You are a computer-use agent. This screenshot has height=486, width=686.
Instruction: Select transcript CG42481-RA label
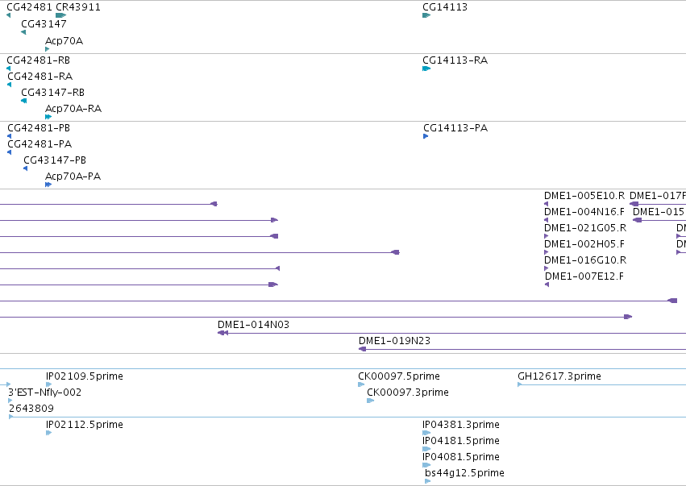tap(40, 76)
